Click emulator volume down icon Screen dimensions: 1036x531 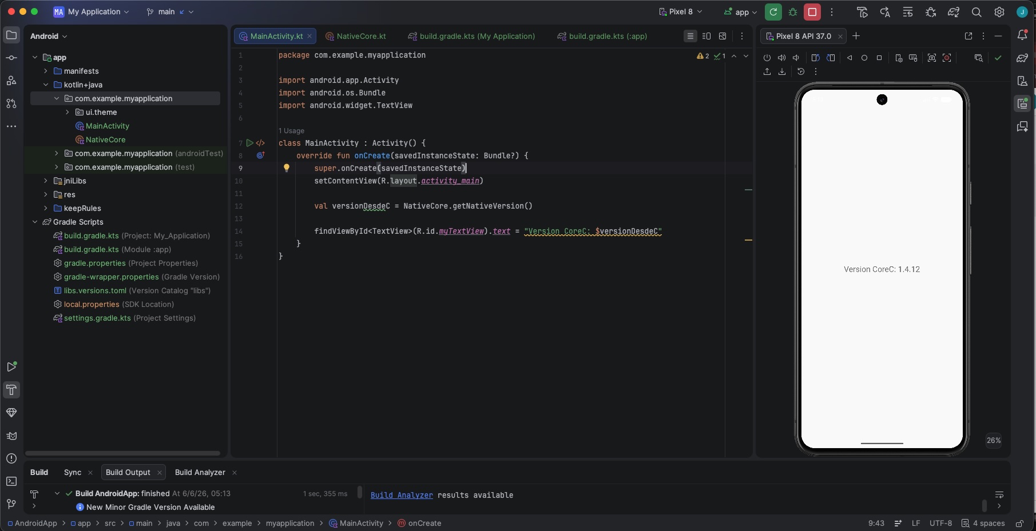(x=796, y=58)
